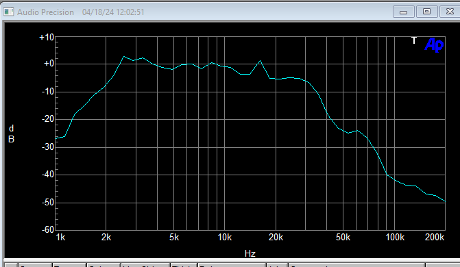Screen dimensions: 460x267
Task: Click the dB unit label on left axis
Action: click(11, 133)
